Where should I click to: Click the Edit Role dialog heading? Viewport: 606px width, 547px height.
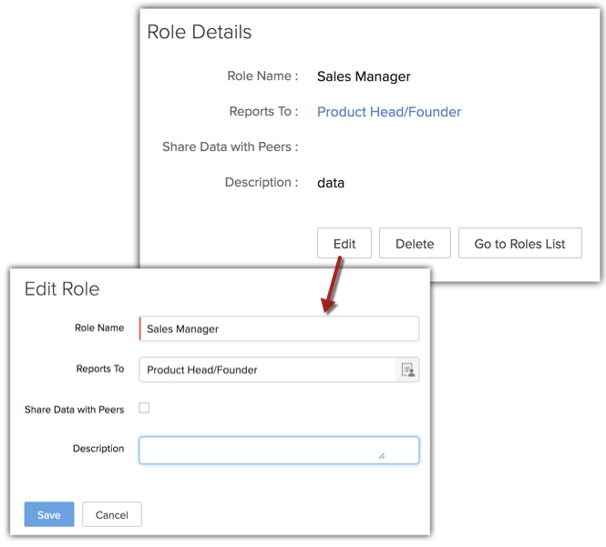coord(62,289)
